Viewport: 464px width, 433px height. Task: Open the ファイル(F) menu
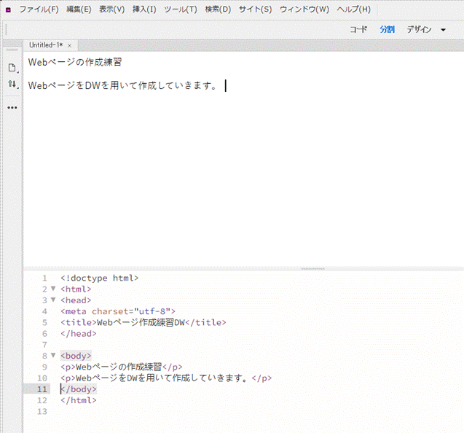point(39,9)
